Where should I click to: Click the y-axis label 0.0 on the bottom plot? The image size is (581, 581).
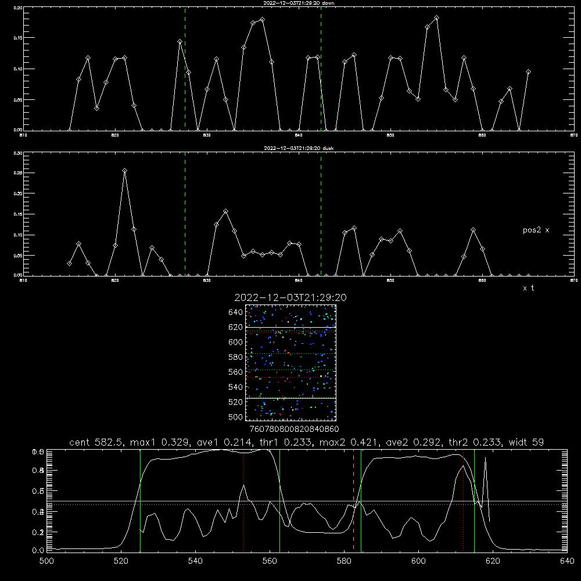38,551
